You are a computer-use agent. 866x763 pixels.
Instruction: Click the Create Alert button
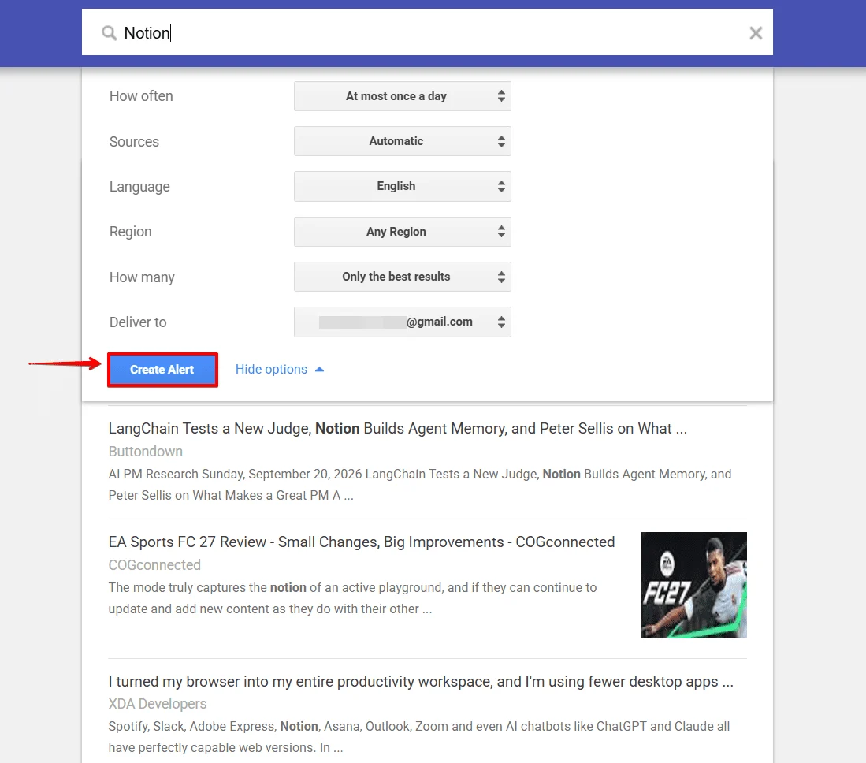point(162,370)
